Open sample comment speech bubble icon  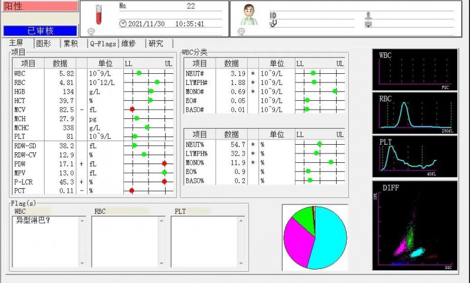(x=91, y=32)
